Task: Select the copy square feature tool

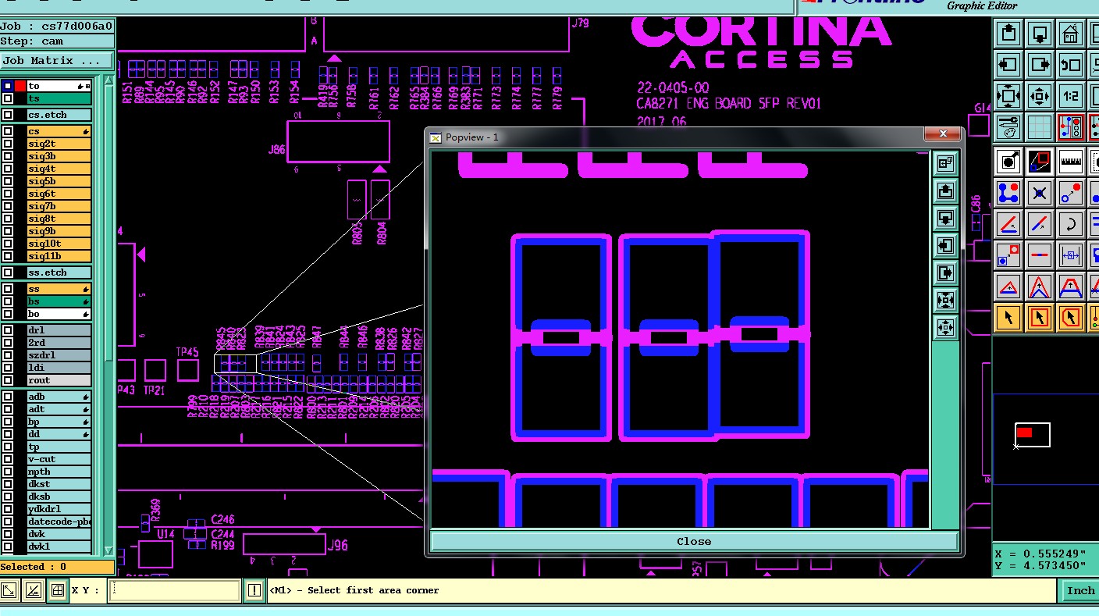Action: click(1008, 255)
